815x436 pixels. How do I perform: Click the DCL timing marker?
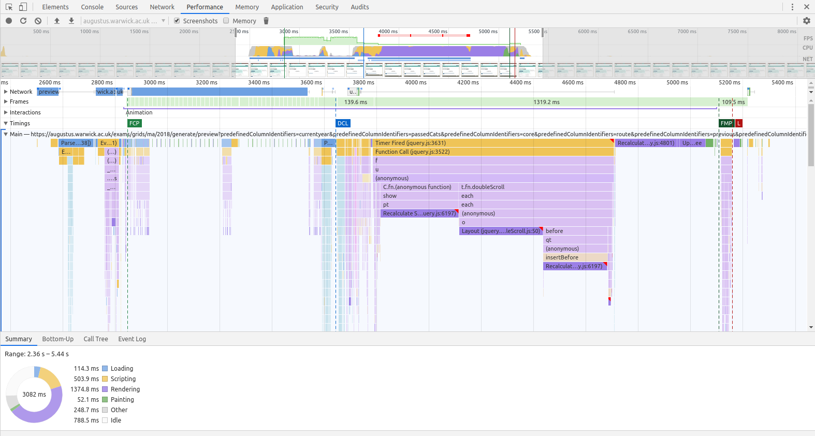343,123
